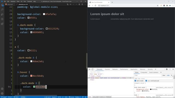This screenshot has width=175, height=98.
Task: Toggle the DevTools device toolbar icon
Action: click(92, 69)
